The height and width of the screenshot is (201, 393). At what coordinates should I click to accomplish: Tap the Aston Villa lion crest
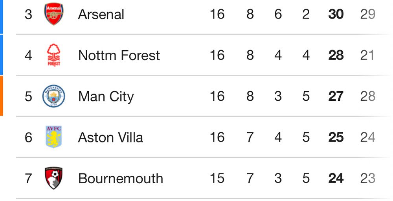tap(53, 137)
